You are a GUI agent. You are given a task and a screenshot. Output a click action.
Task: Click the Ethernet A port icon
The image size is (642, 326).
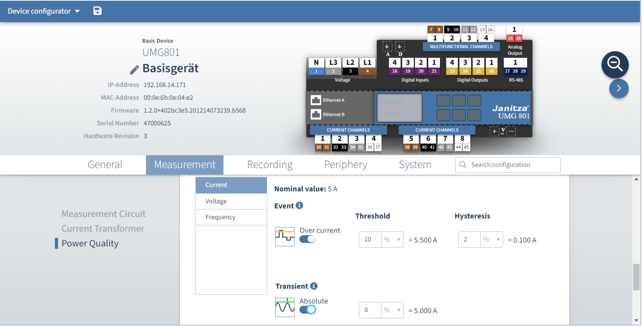coord(316,100)
